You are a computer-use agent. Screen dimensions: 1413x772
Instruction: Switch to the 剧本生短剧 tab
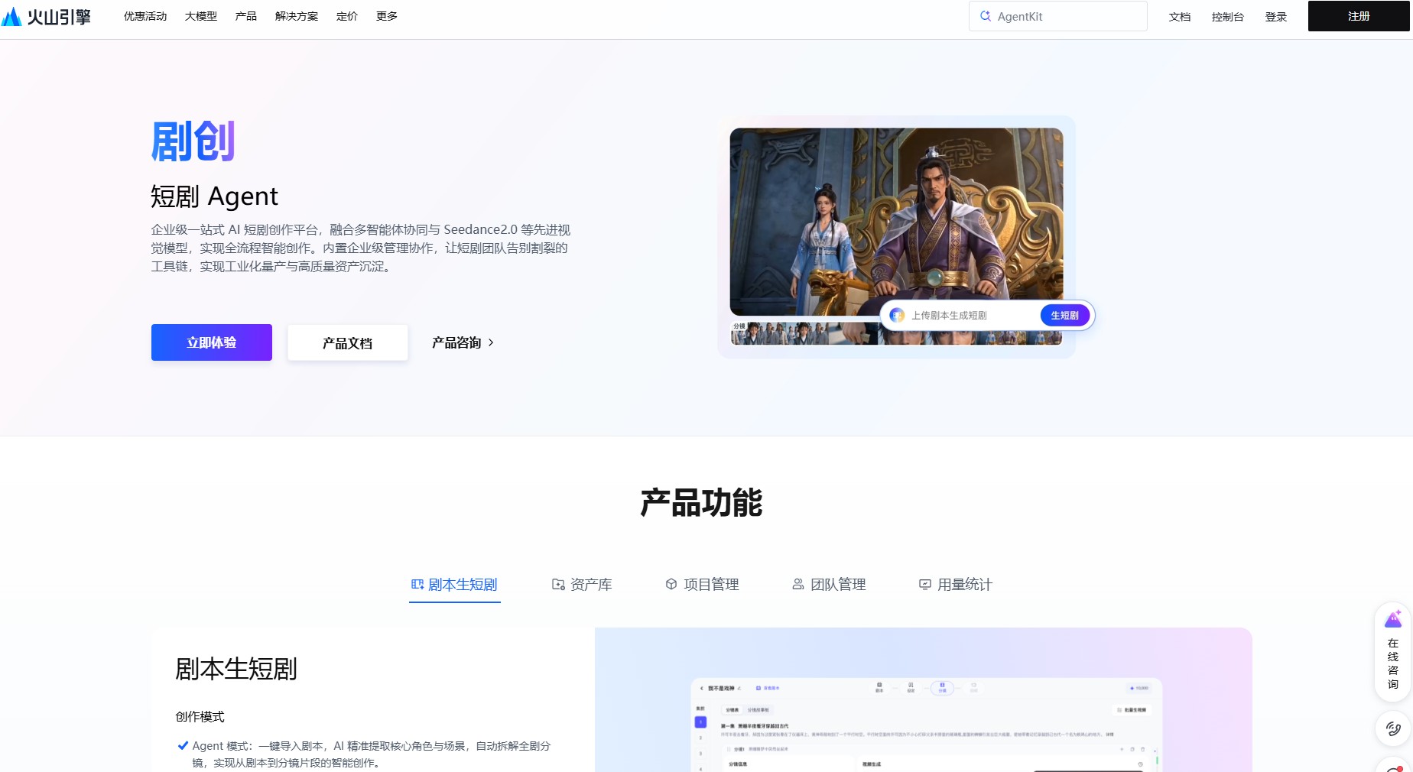coord(455,585)
